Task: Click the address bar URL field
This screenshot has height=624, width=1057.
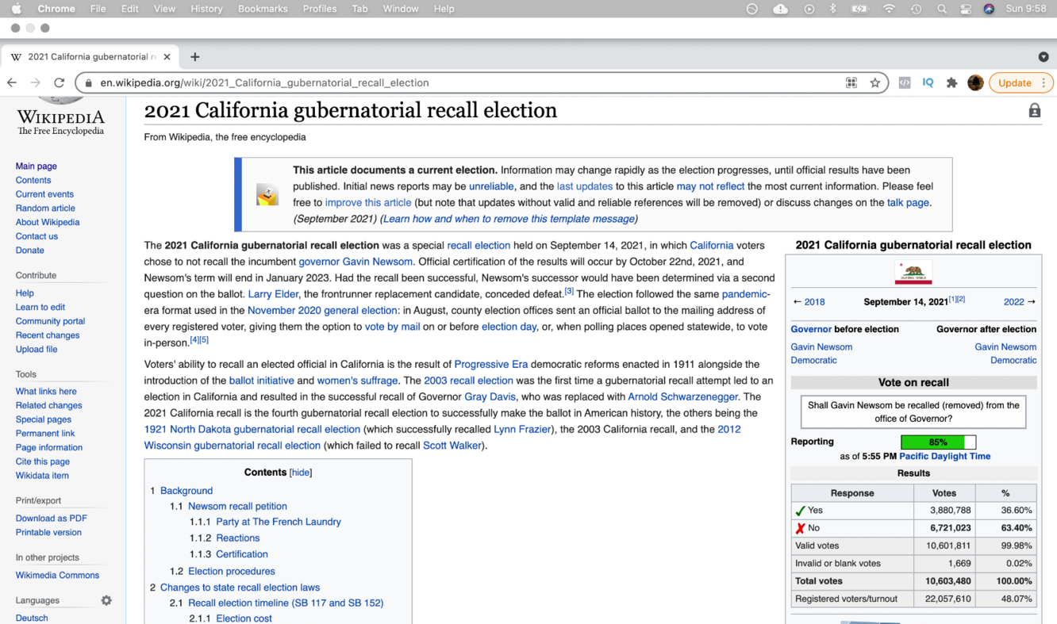Action: click(x=460, y=82)
